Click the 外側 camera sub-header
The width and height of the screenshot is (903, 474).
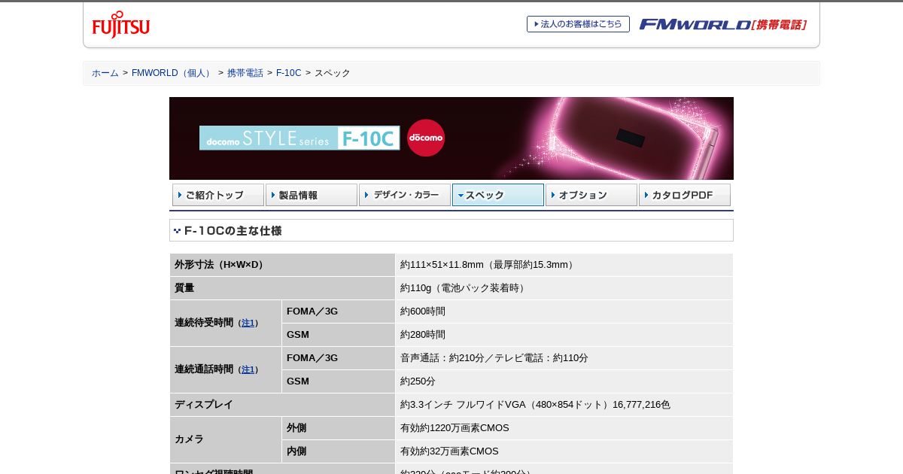point(338,428)
